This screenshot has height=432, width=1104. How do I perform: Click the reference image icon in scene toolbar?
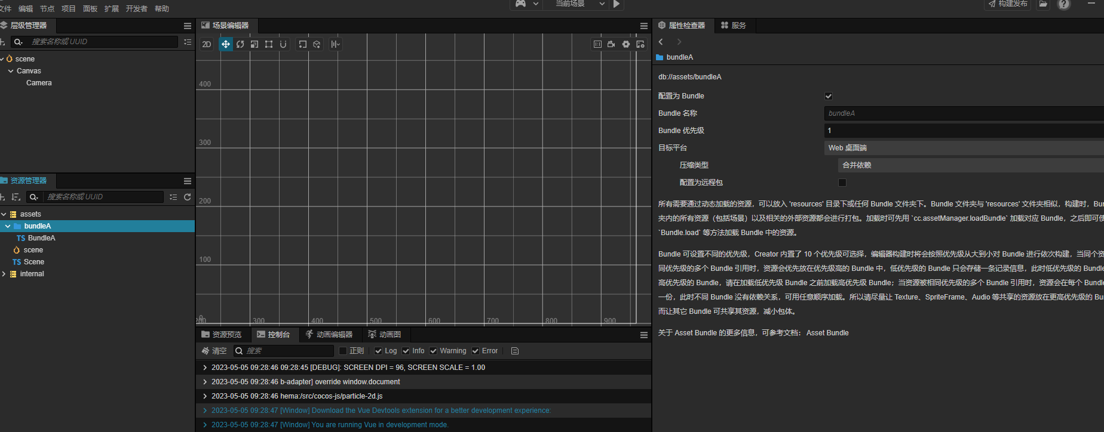[597, 44]
